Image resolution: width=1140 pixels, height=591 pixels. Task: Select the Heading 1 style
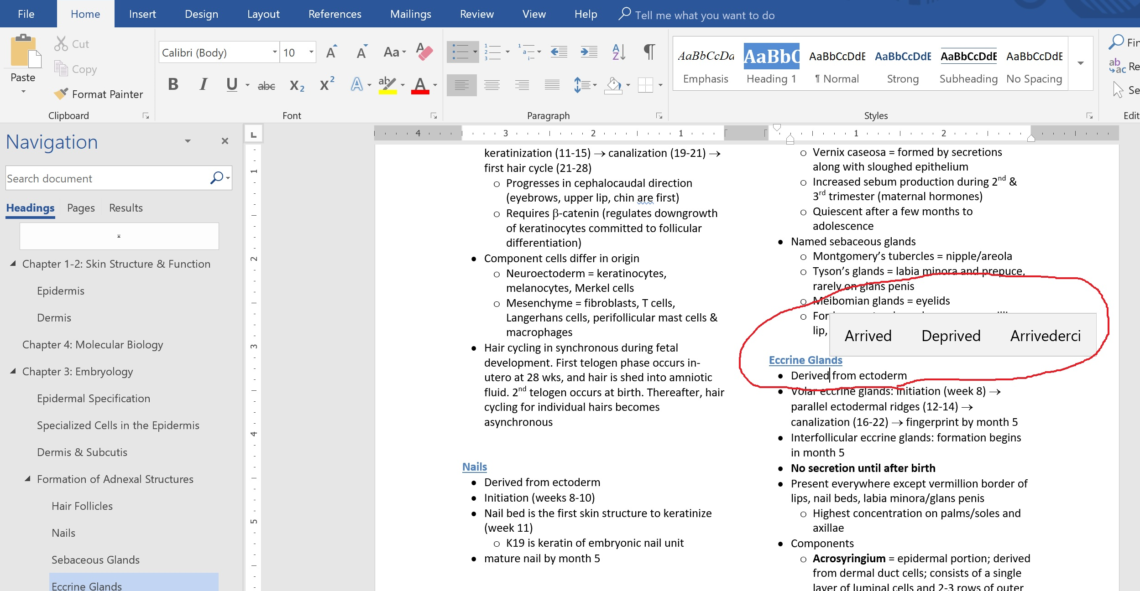773,64
